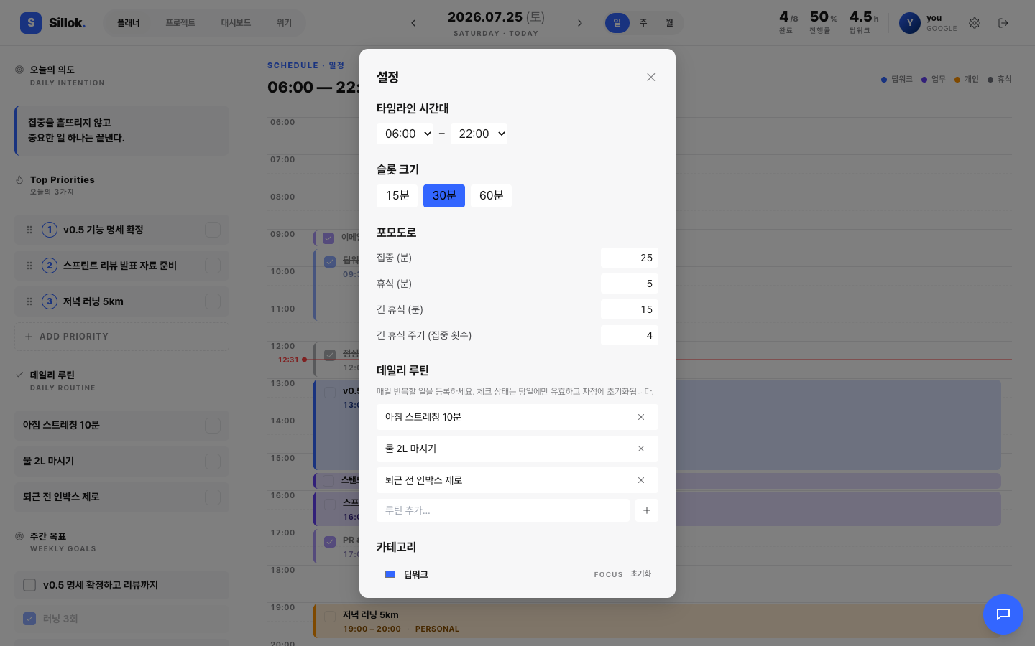Image resolution: width=1035 pixels, height=646 pixels.
Task: Click ADD PRIORITY button
Action: coord(122,337)
